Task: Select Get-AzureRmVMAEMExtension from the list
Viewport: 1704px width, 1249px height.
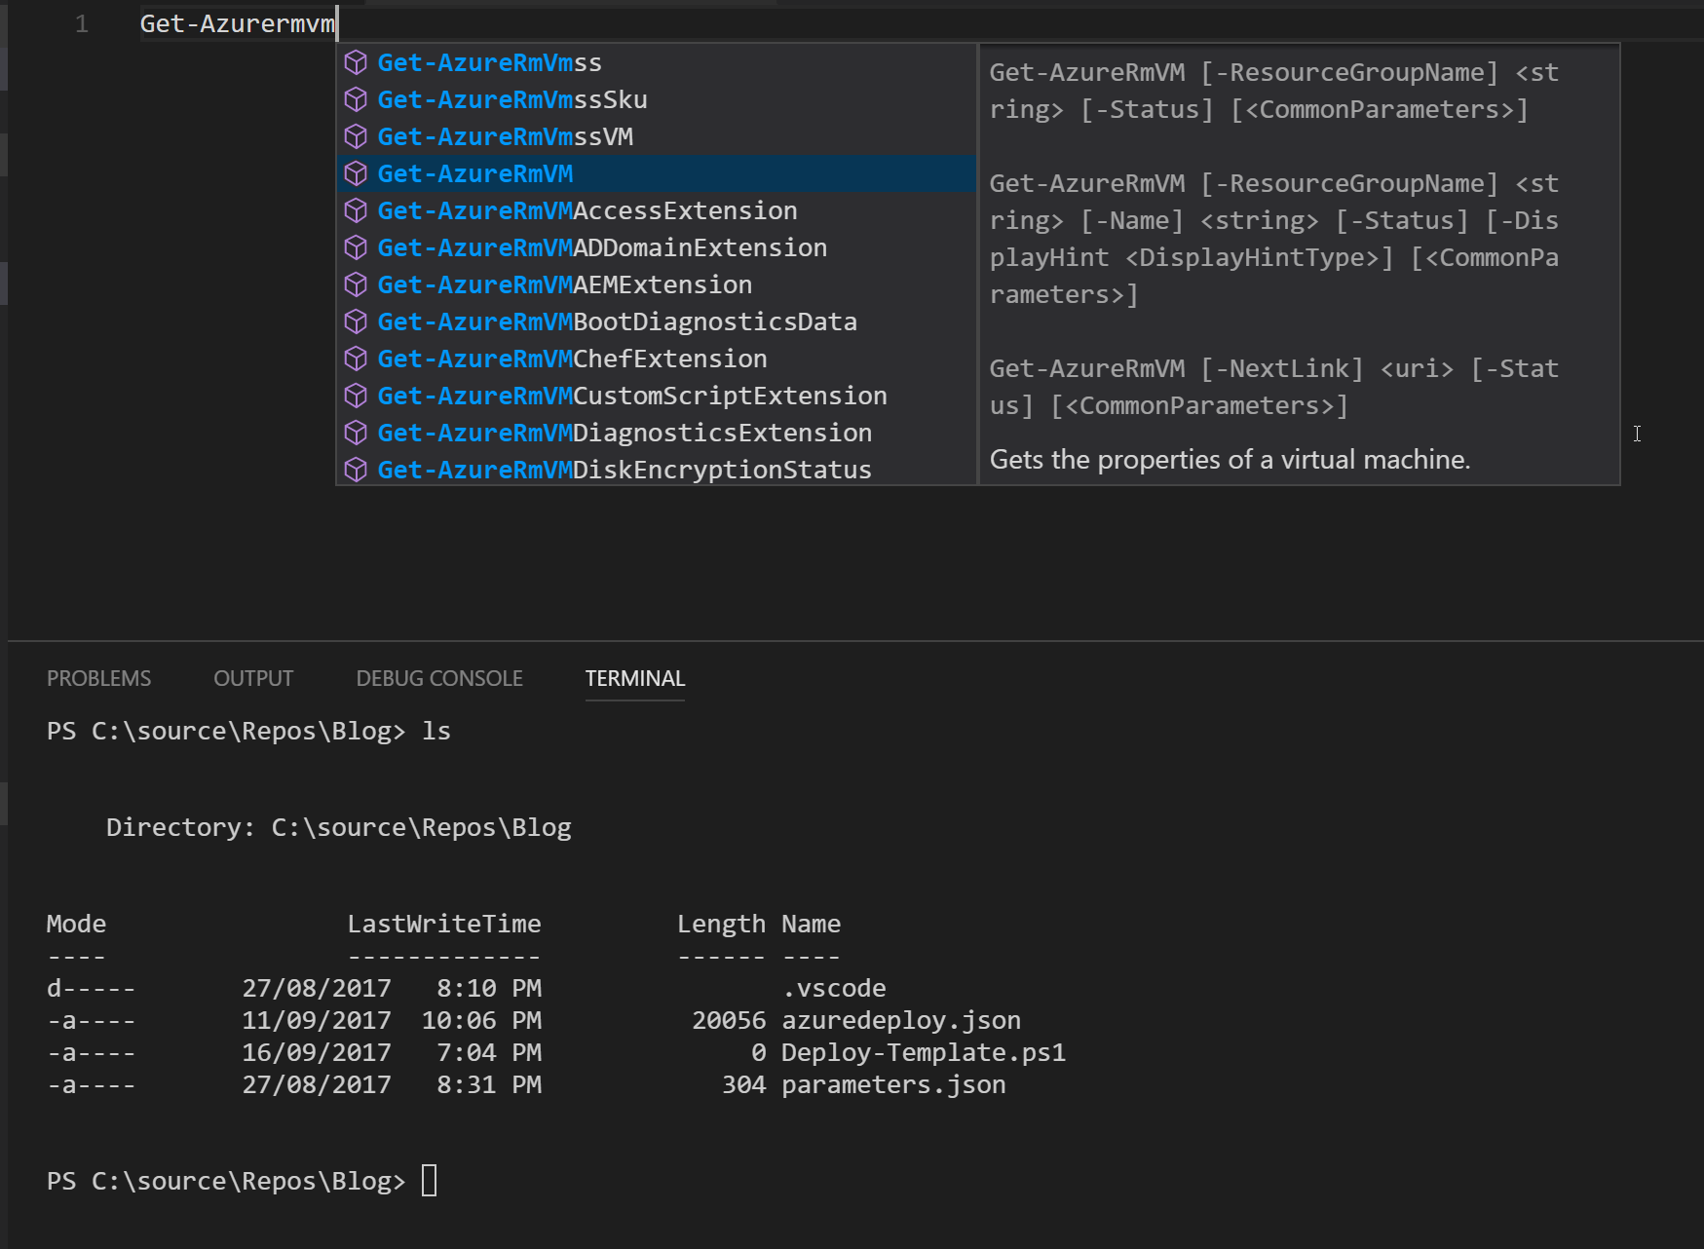Action: point(564,284)
